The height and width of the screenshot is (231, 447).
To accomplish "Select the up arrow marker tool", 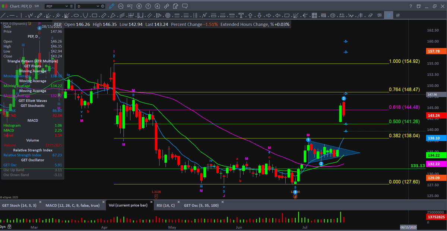I will point(250,15).
